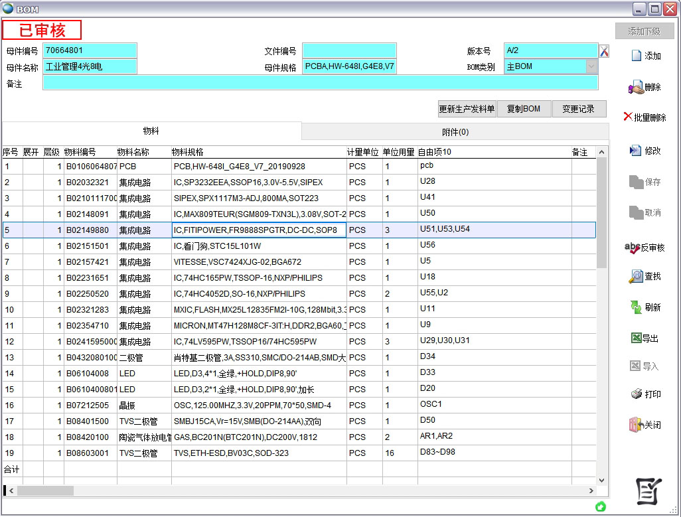
Task: Click the 更新生产发料单 button
Action: pyautogui.click(x=467, y=109)
